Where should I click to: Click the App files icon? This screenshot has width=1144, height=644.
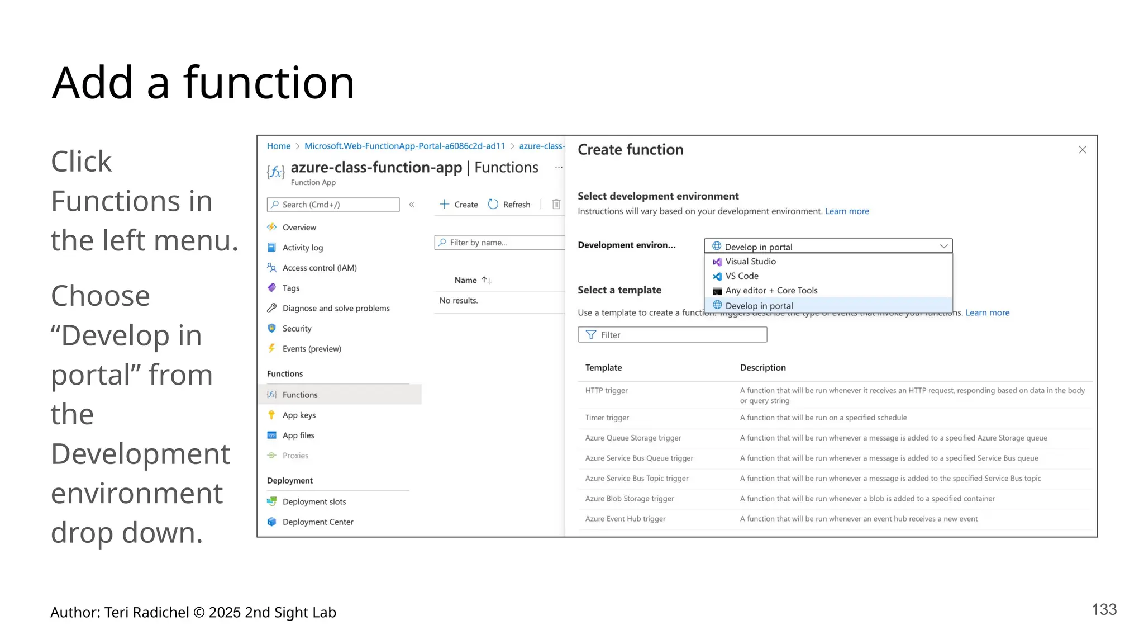272,435
